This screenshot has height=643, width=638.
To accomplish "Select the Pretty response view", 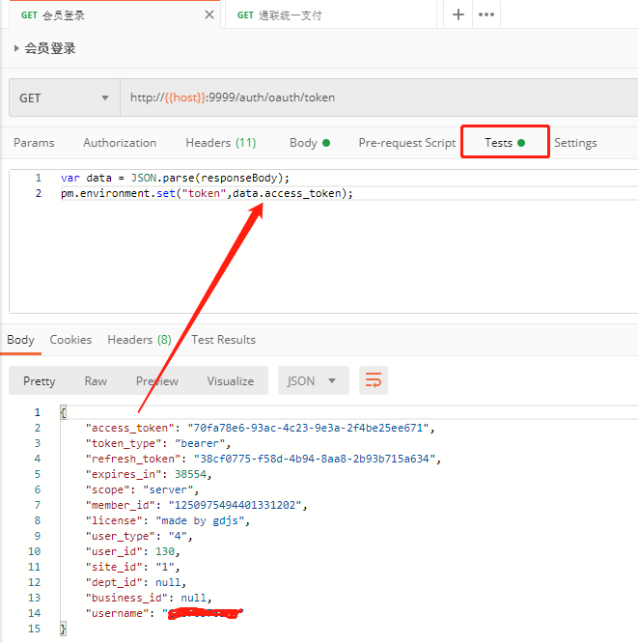I will (x=40, y=381).
